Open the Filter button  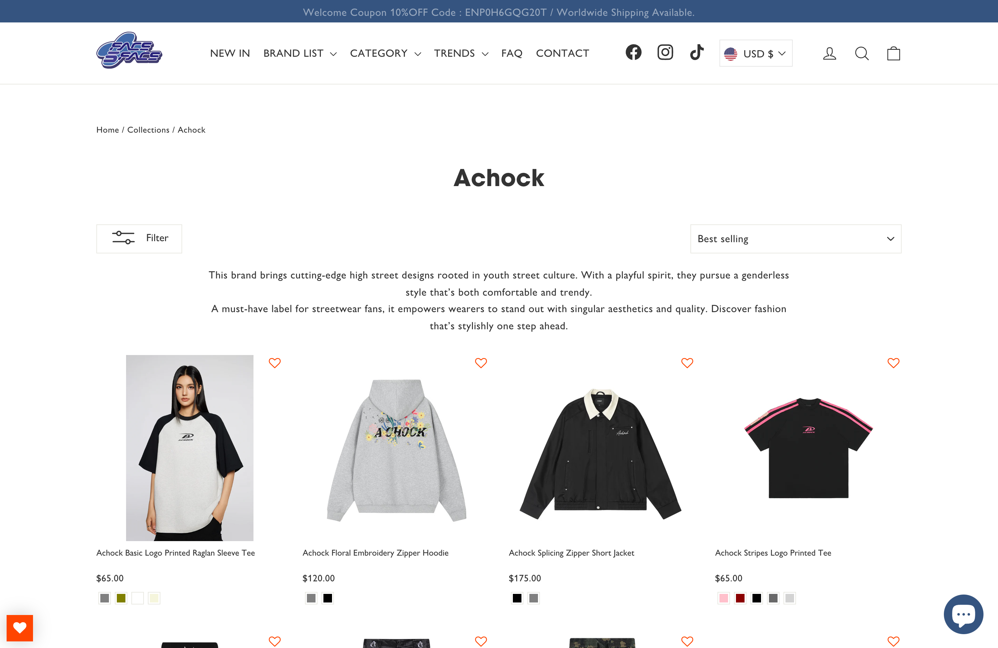click(139, 239)
